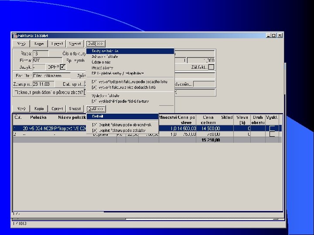Screen dimensions: 314x235
Task: Click the Název položky column header
Action: pyautogui.click(x=72, y=117)
